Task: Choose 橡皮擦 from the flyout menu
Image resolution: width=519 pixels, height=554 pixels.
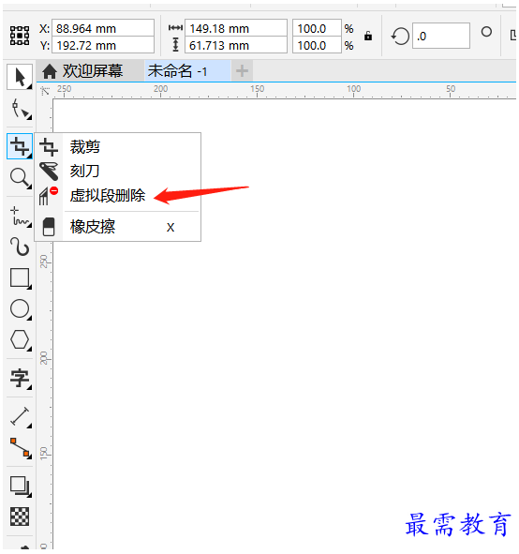Action: (118, 227)
